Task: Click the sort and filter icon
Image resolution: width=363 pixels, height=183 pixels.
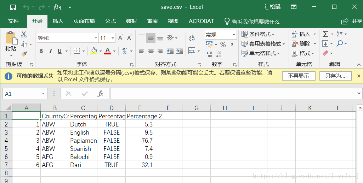Action: (339, 34)
